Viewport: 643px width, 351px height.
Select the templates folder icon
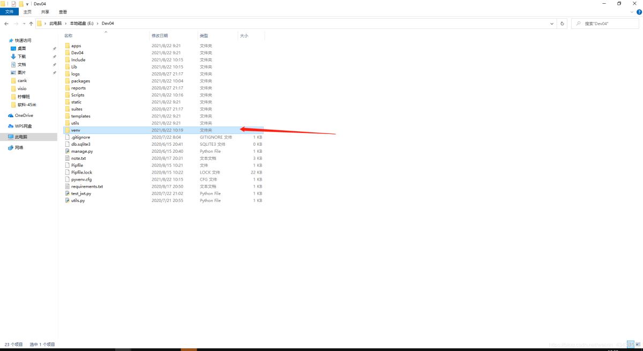pyautogui.click(x=67, y=116)
